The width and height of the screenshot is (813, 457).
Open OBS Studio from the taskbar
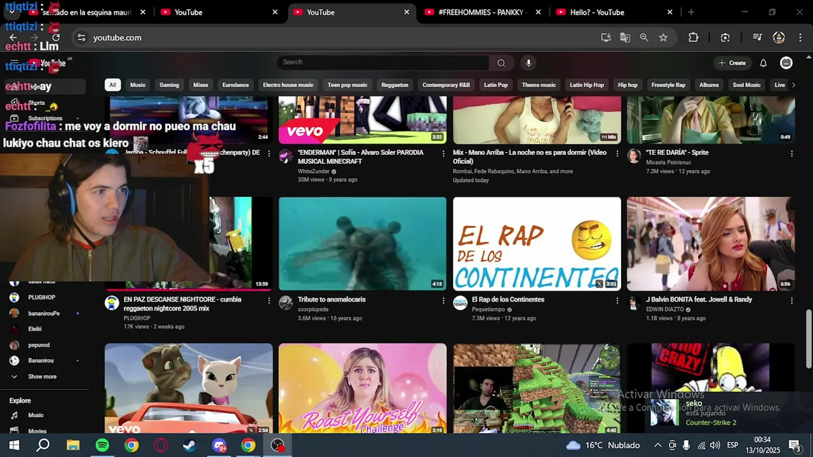click(278, 446)
